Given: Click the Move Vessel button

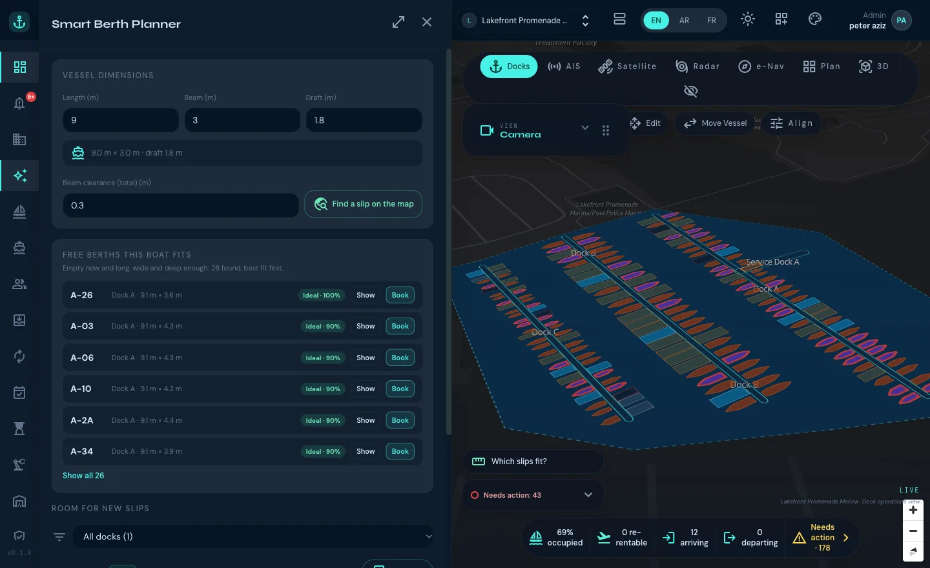Looking at the screenshot, I should point(715,123).
